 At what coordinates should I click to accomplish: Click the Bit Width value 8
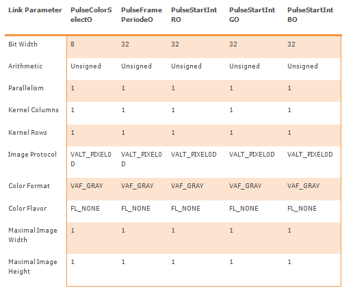click(x=73, y=44)
